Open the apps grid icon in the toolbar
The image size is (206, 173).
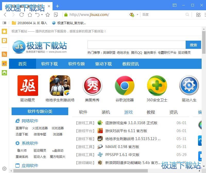tap(198, 15)
